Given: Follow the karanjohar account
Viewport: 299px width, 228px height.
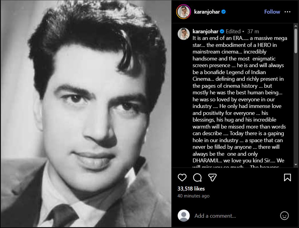Looking at the screenshot, I should point(272,12).
